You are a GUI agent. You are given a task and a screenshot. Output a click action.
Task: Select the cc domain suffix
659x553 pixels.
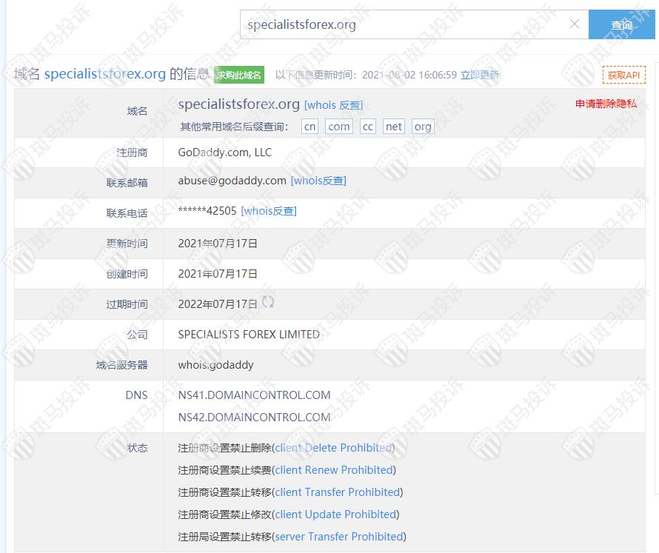click(x=368, y=127)
